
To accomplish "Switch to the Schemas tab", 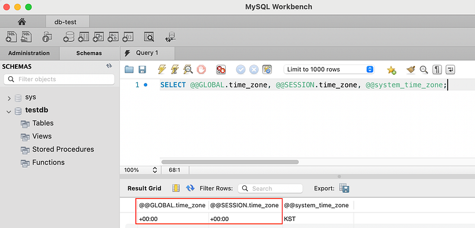I will point(89,53).
